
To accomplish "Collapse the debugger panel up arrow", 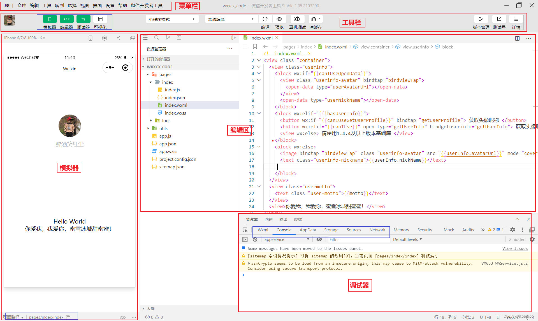I will (517, 219).
